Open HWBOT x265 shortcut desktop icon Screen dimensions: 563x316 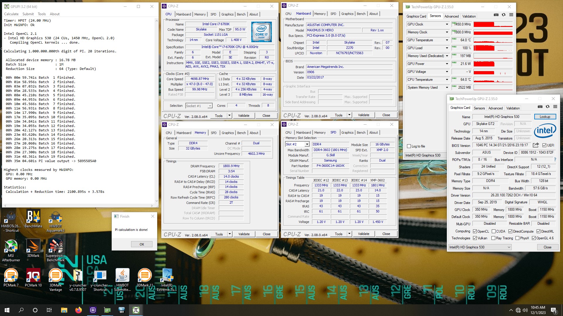[11, 221]
